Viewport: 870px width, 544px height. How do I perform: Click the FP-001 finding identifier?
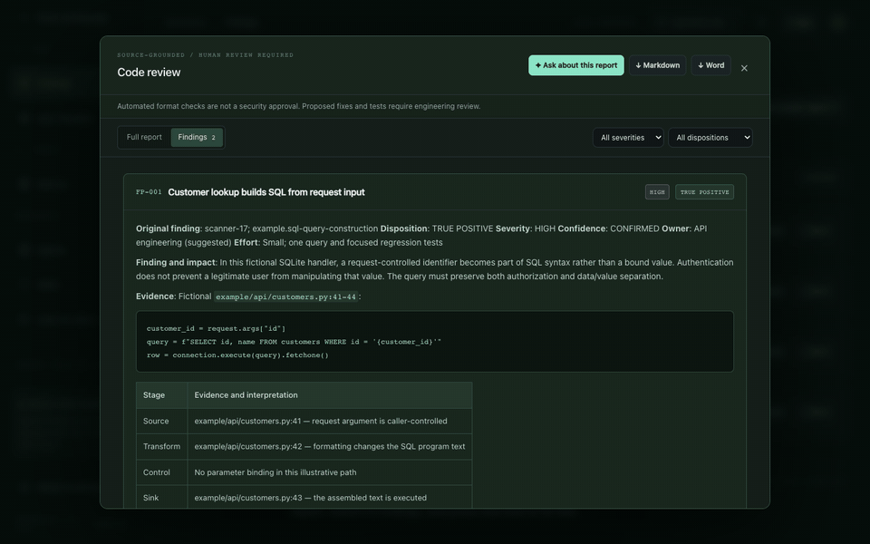[149, 192]
